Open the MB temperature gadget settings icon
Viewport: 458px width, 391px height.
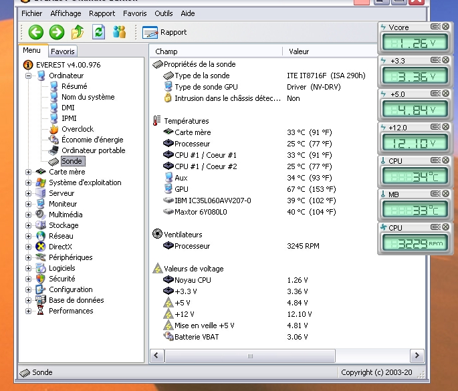tap(434, 194)
